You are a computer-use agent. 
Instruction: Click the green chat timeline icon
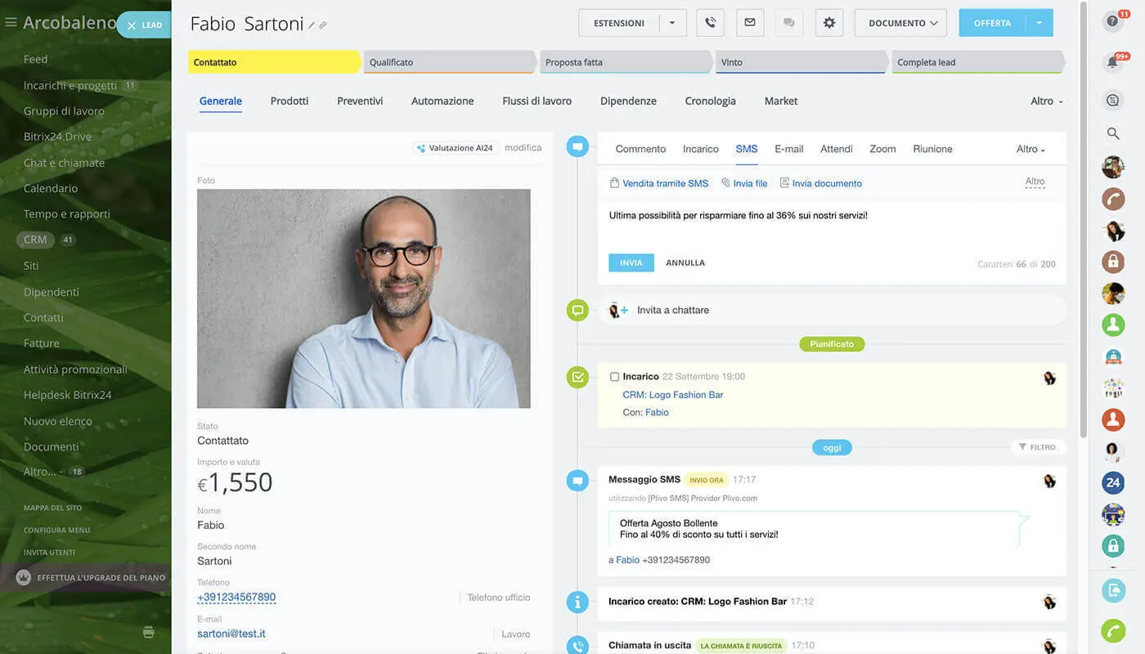[x=577, y=310]
